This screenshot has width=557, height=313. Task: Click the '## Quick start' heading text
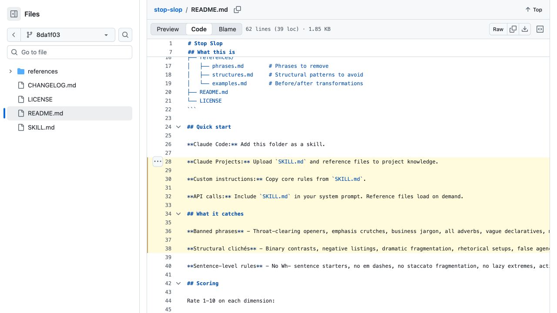click(209, 127)
